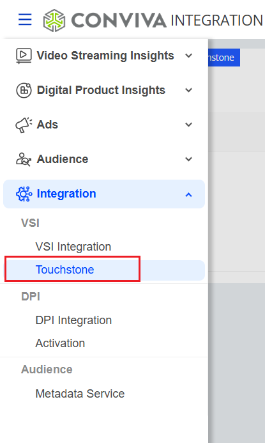Click the Digital Product Insights icon
This screenshot has height=443, width=265.
click(24, 90)
